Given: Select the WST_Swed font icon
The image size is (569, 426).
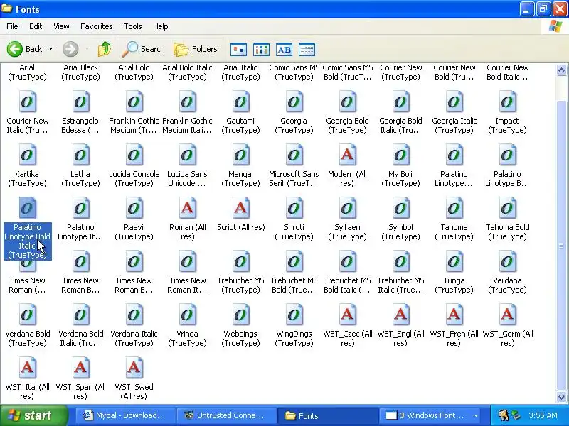Looking at the screenshot, I should coord(134,368).
